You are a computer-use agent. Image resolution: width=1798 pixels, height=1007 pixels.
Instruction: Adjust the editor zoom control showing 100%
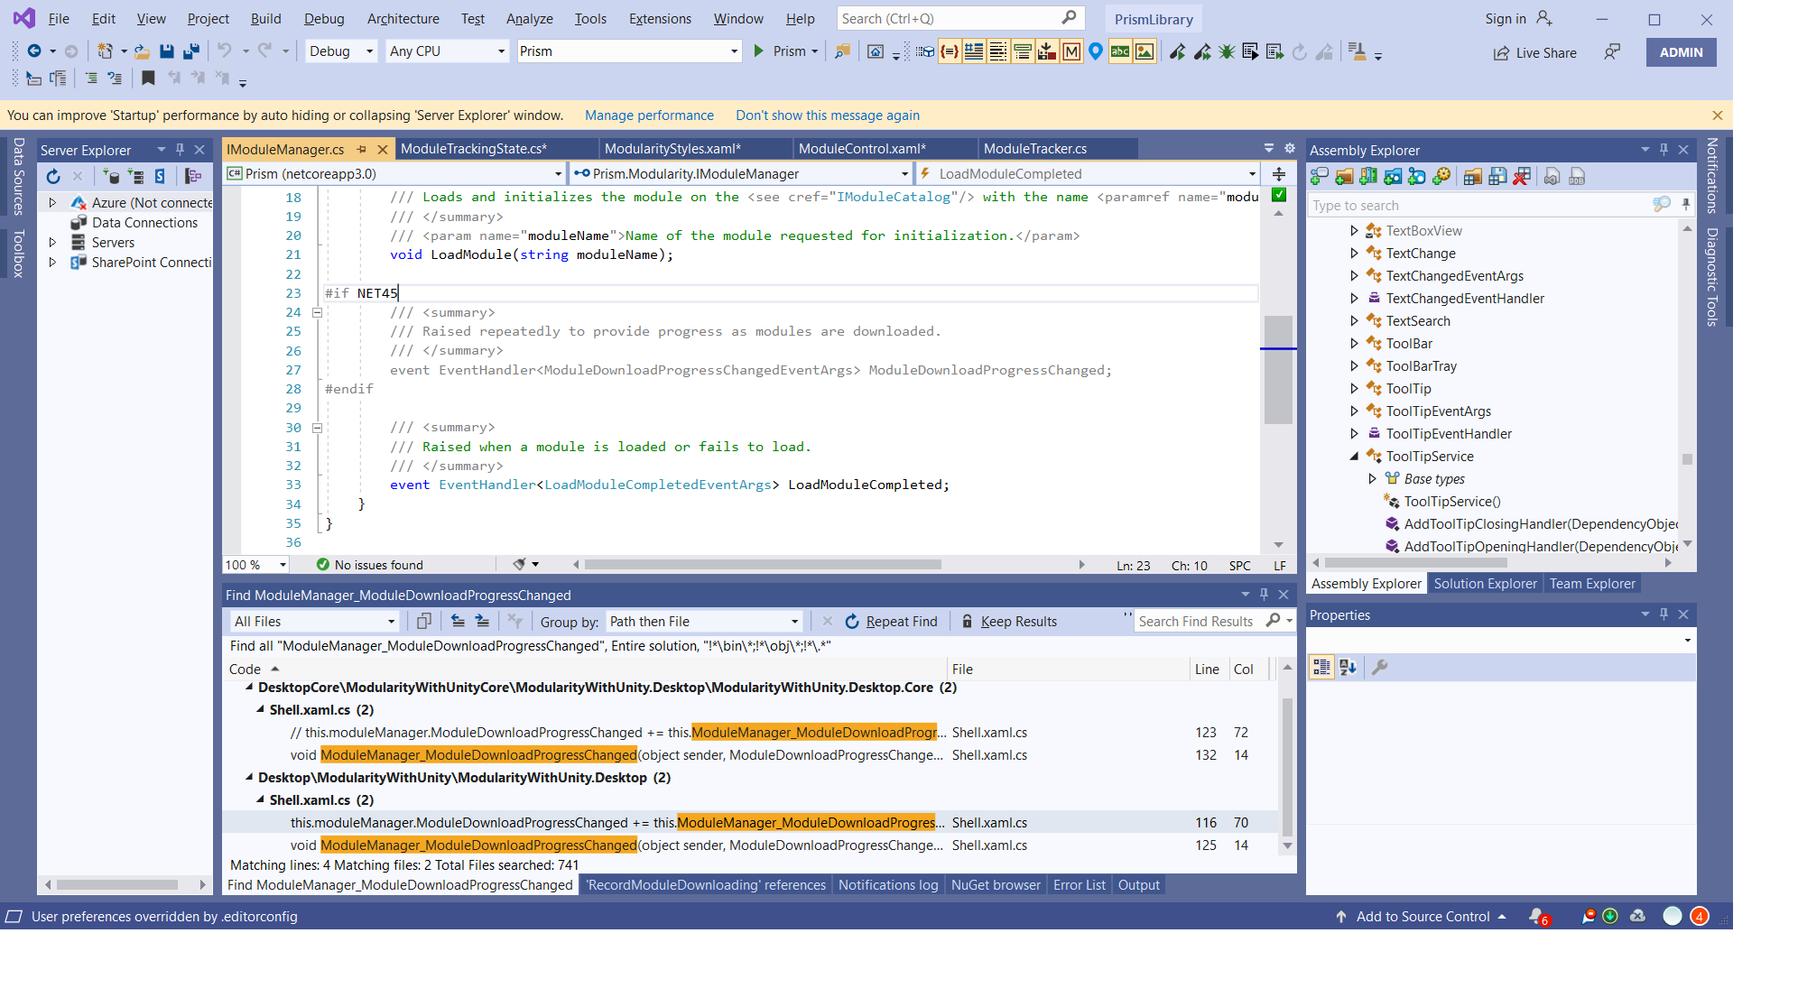(x=255, y=565)
